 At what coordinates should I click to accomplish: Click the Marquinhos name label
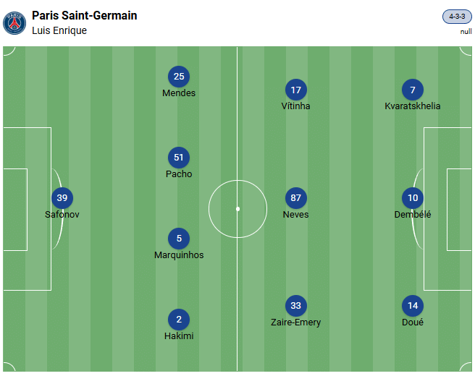tap(179, 255)
